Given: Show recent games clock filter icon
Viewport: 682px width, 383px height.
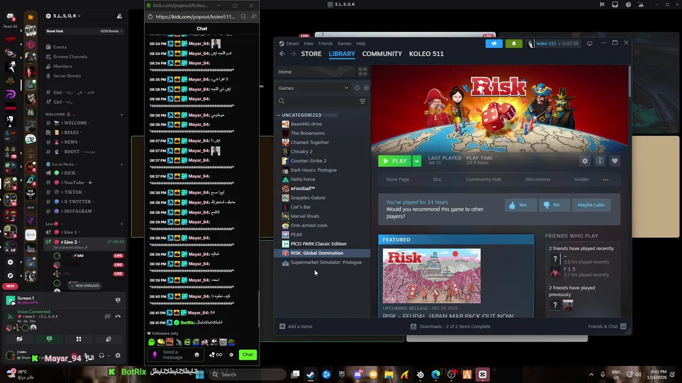Looking at the screenshot, I should point(357,88).
